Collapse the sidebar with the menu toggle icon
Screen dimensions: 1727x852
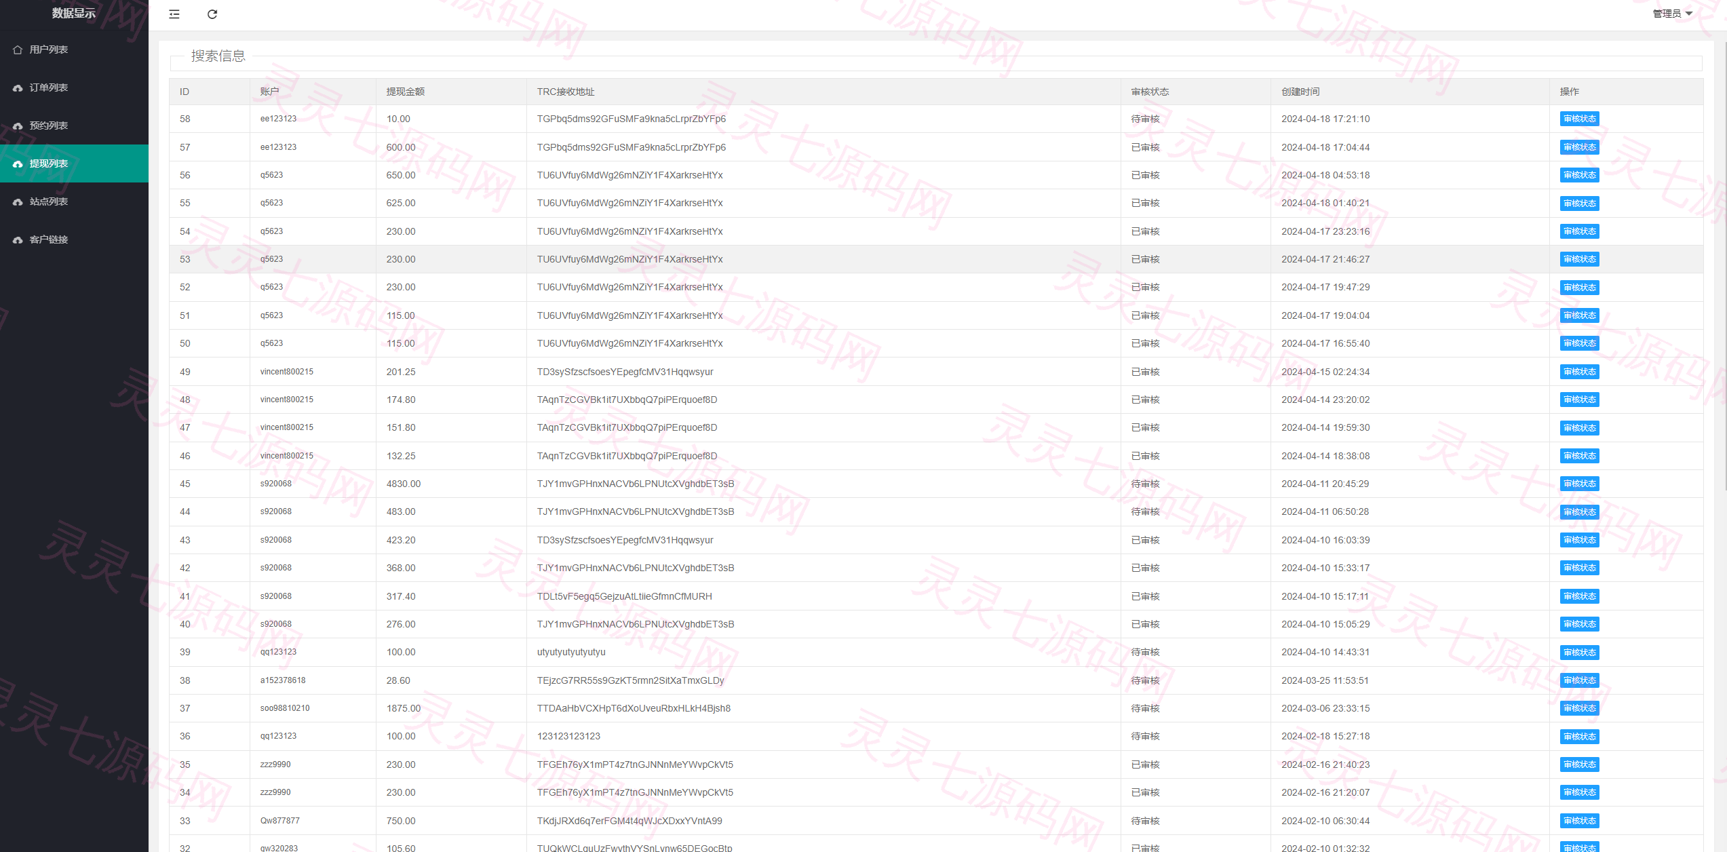coord(174,14)
